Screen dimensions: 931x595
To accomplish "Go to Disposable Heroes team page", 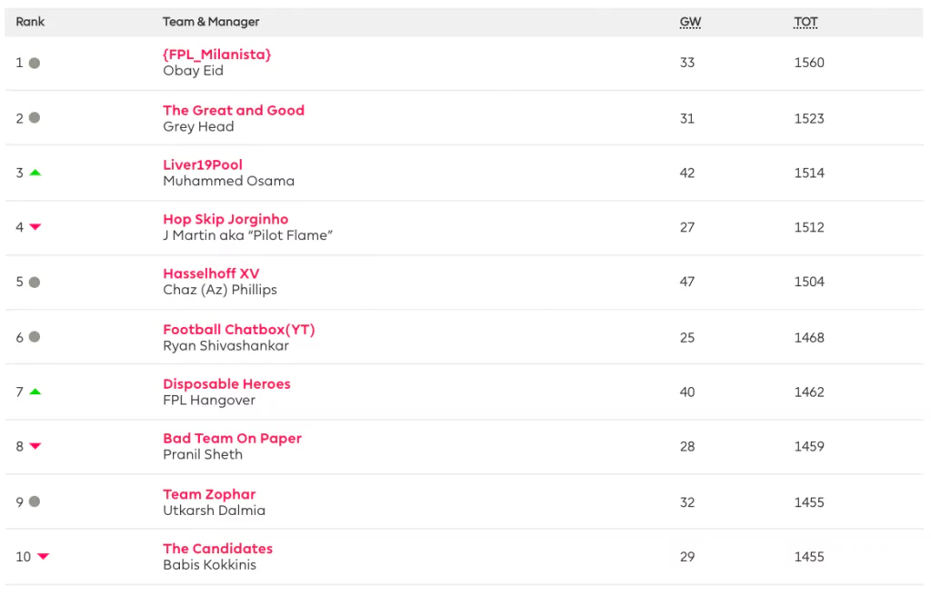I will [226, 384].
